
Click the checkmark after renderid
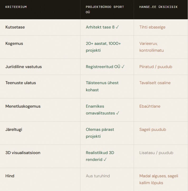point(105,159)
